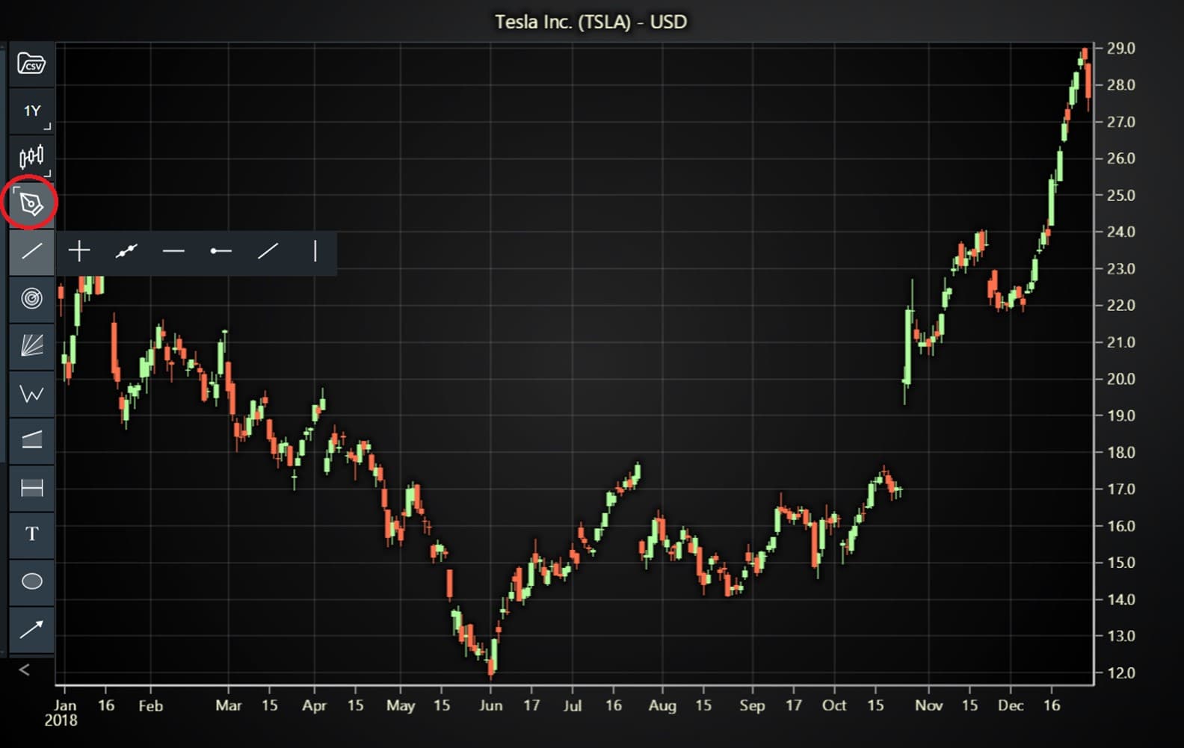Choose the horizontal line option

[x=173, y=251]
